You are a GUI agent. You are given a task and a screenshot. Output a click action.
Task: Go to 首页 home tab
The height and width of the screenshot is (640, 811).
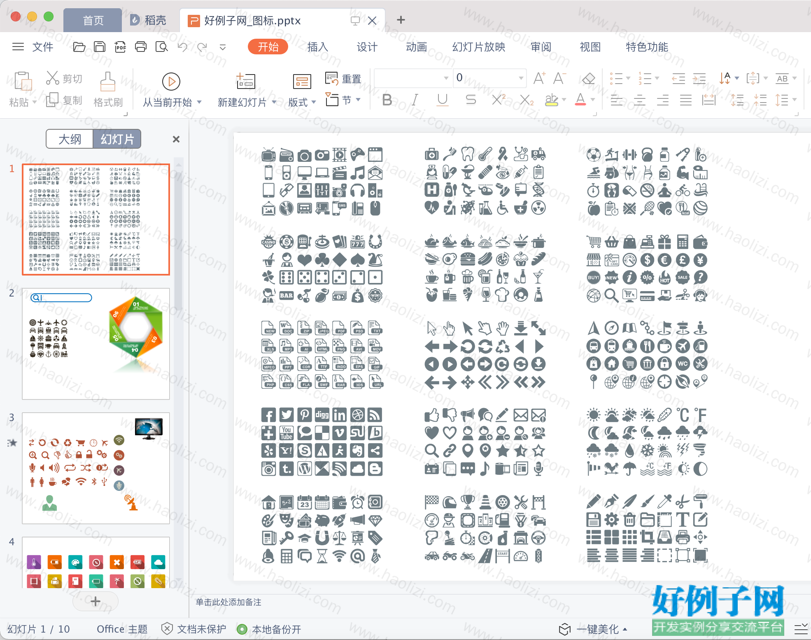click(x=93, y=20)
